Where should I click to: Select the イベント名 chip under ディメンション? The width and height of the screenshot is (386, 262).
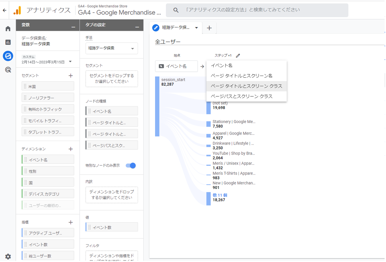(48, 159)
